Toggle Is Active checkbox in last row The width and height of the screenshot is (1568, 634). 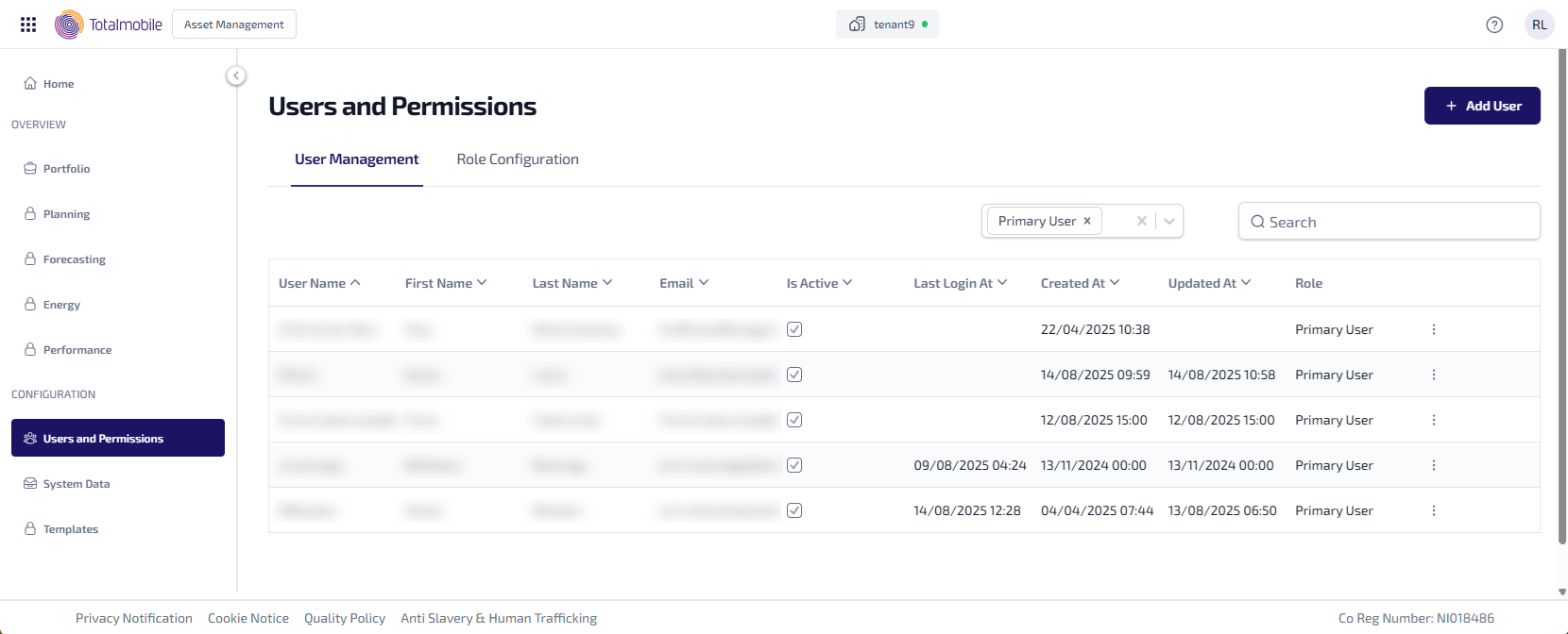(x=794, y=510)
